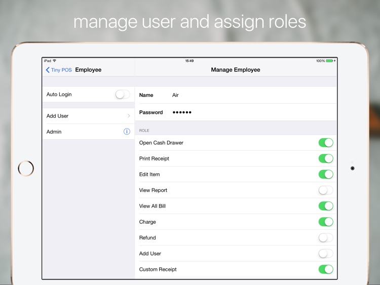Enable the Add User role switch
The height and width of the screenshot is (285, 380).
coord(326,254)
